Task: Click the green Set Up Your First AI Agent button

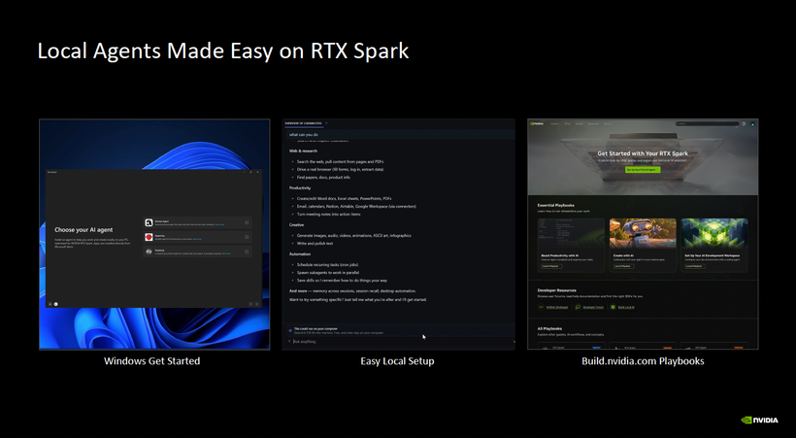Action: tap(643, 170)
